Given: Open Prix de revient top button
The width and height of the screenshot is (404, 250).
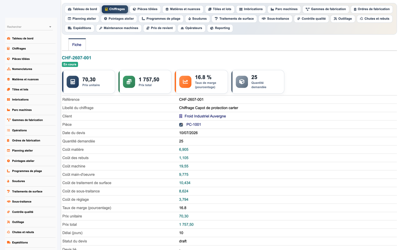Looking at the screenshot, I should [160, 28].
